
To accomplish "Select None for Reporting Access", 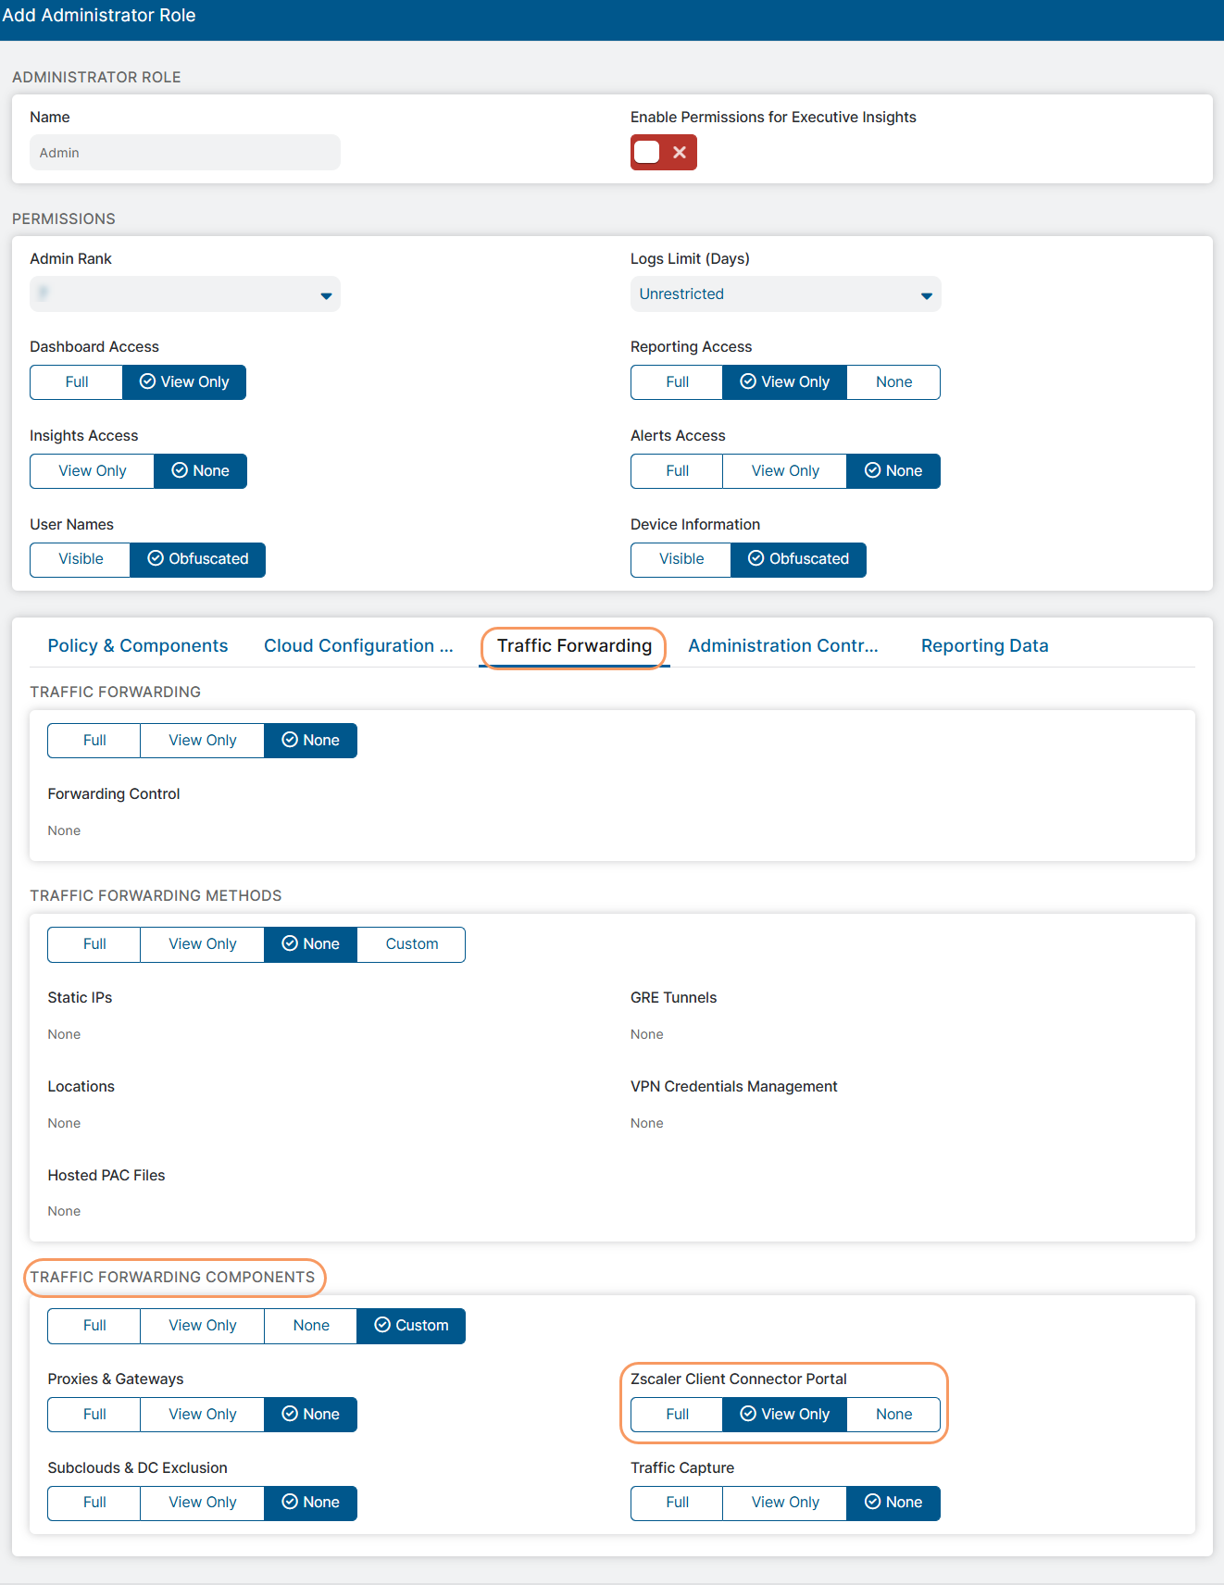I will click(x=893, y=382).
